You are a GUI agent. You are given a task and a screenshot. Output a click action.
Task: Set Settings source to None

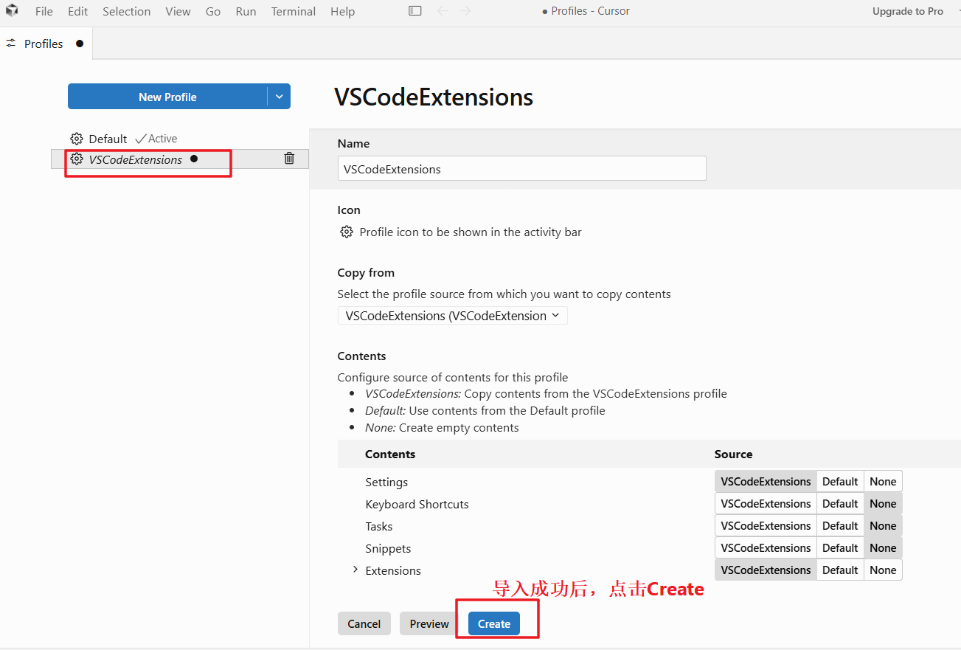tap(883, 482)
